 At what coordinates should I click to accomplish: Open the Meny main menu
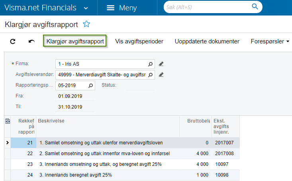(122, 8)
